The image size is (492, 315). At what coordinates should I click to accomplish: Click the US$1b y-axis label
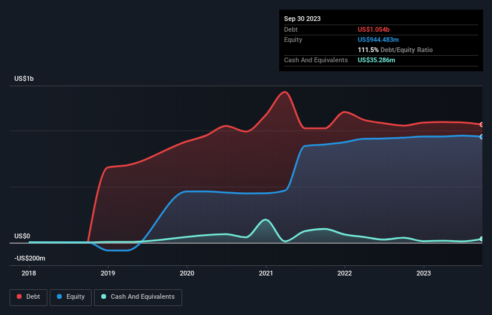pos(24,78)
